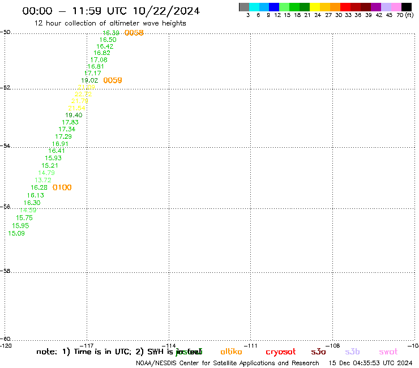Select the wave height value 17.34
419x368 pixels.
(67, 129)
